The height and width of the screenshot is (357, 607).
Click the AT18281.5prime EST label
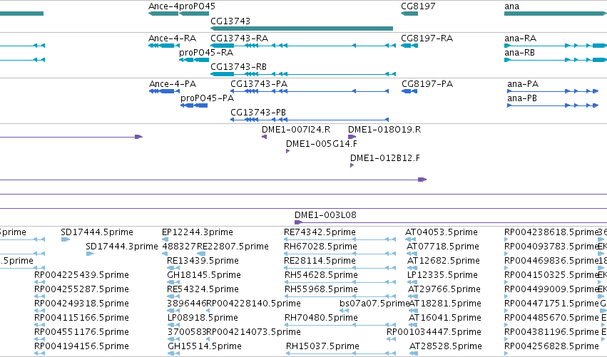click(445, 304)
